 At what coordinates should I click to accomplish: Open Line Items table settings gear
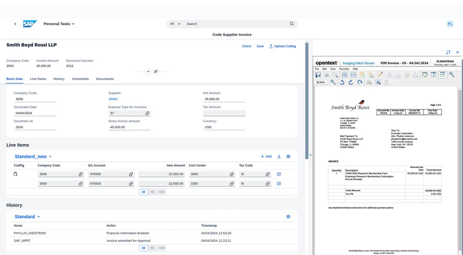288,156
